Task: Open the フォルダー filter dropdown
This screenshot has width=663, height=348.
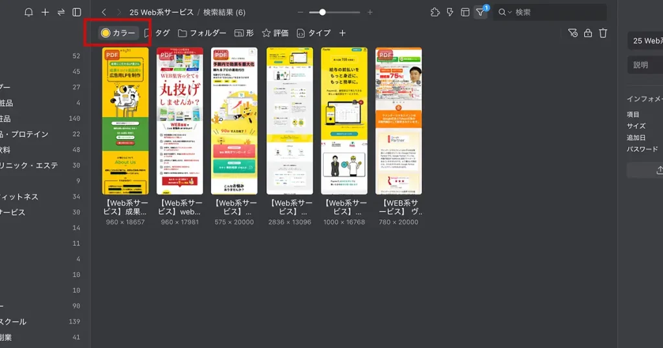Action: click(202, 33)
